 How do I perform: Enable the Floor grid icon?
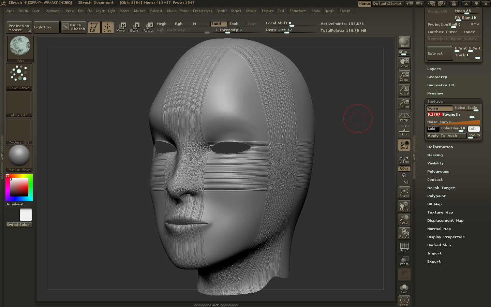pos(404,131)
